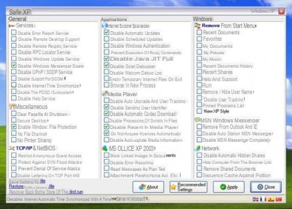Click the MSN Windows Messenger icon
Viewport: 292px width, 209px height.
coord(197,120)
